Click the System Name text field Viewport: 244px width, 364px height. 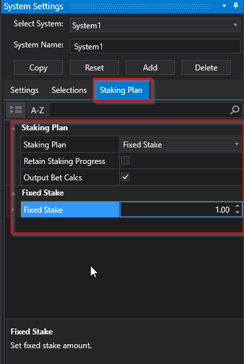[x=155, y=46]
